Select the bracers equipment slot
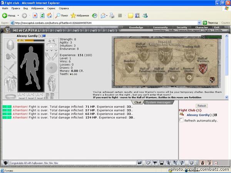This screenshot has width=231, height=173. [10, 57]
